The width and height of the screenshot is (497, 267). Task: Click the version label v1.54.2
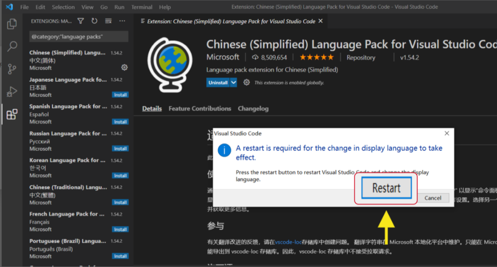(409, 58)
